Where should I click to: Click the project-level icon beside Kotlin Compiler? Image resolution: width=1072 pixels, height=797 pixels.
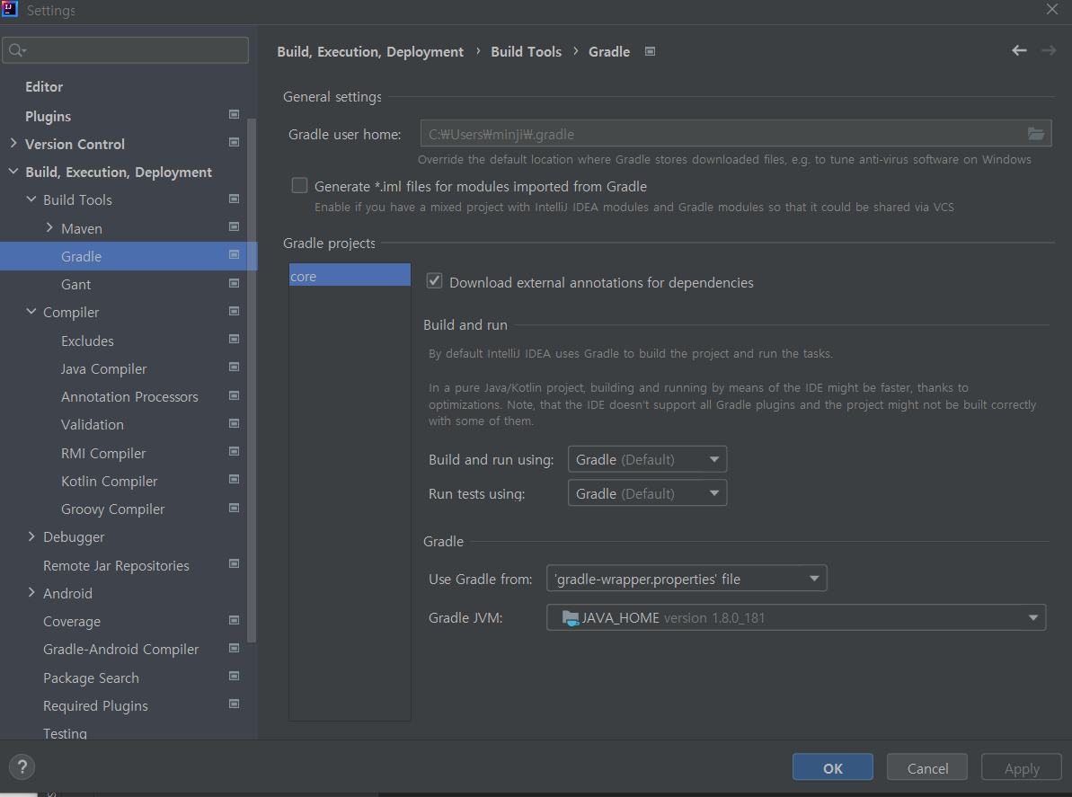click(234, 480)
